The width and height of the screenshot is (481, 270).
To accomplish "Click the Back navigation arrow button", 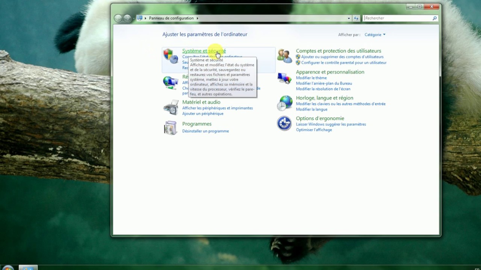I will [x=118, y=18].
